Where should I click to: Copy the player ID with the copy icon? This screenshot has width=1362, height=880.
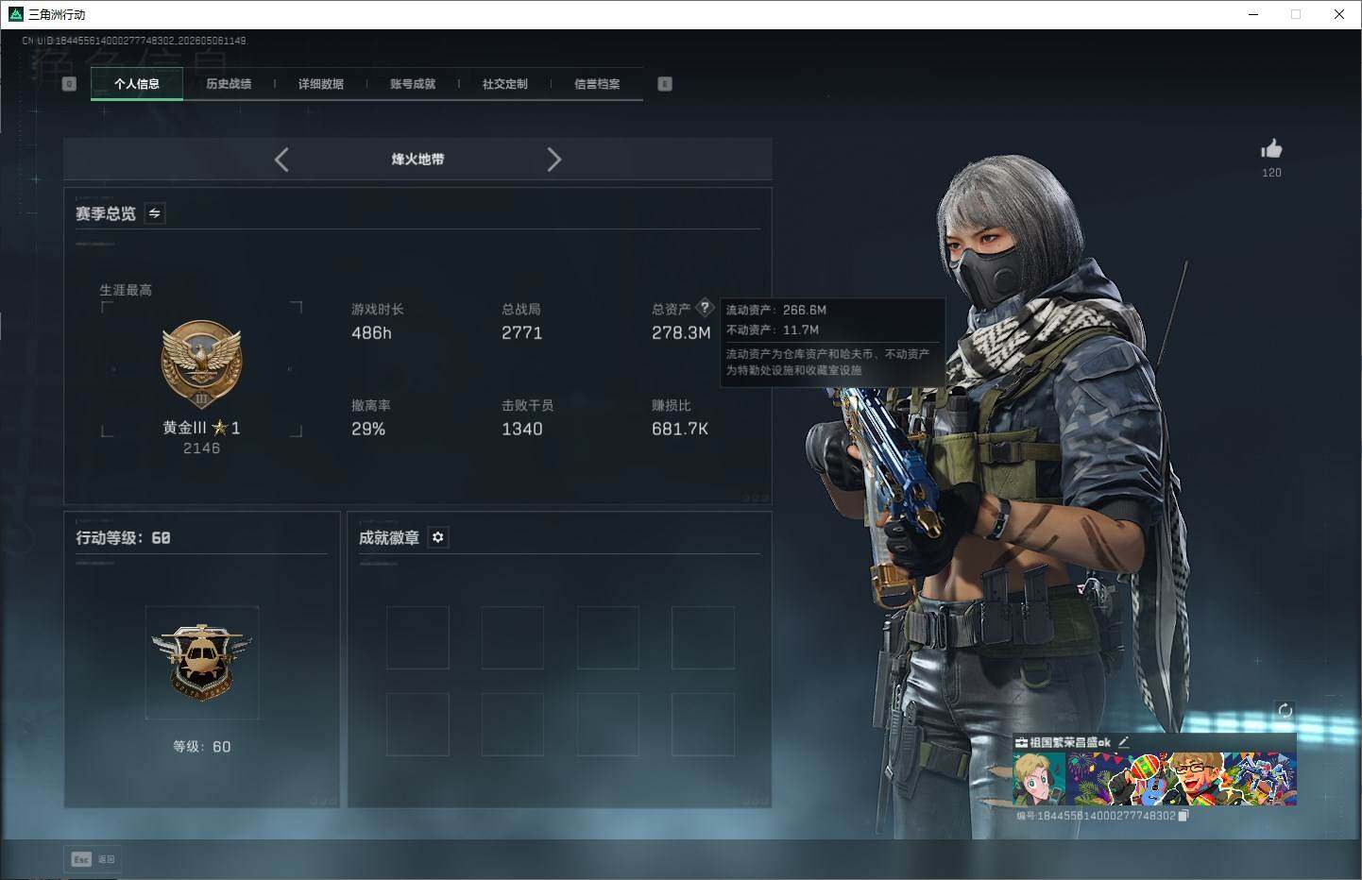(1183, 816)
